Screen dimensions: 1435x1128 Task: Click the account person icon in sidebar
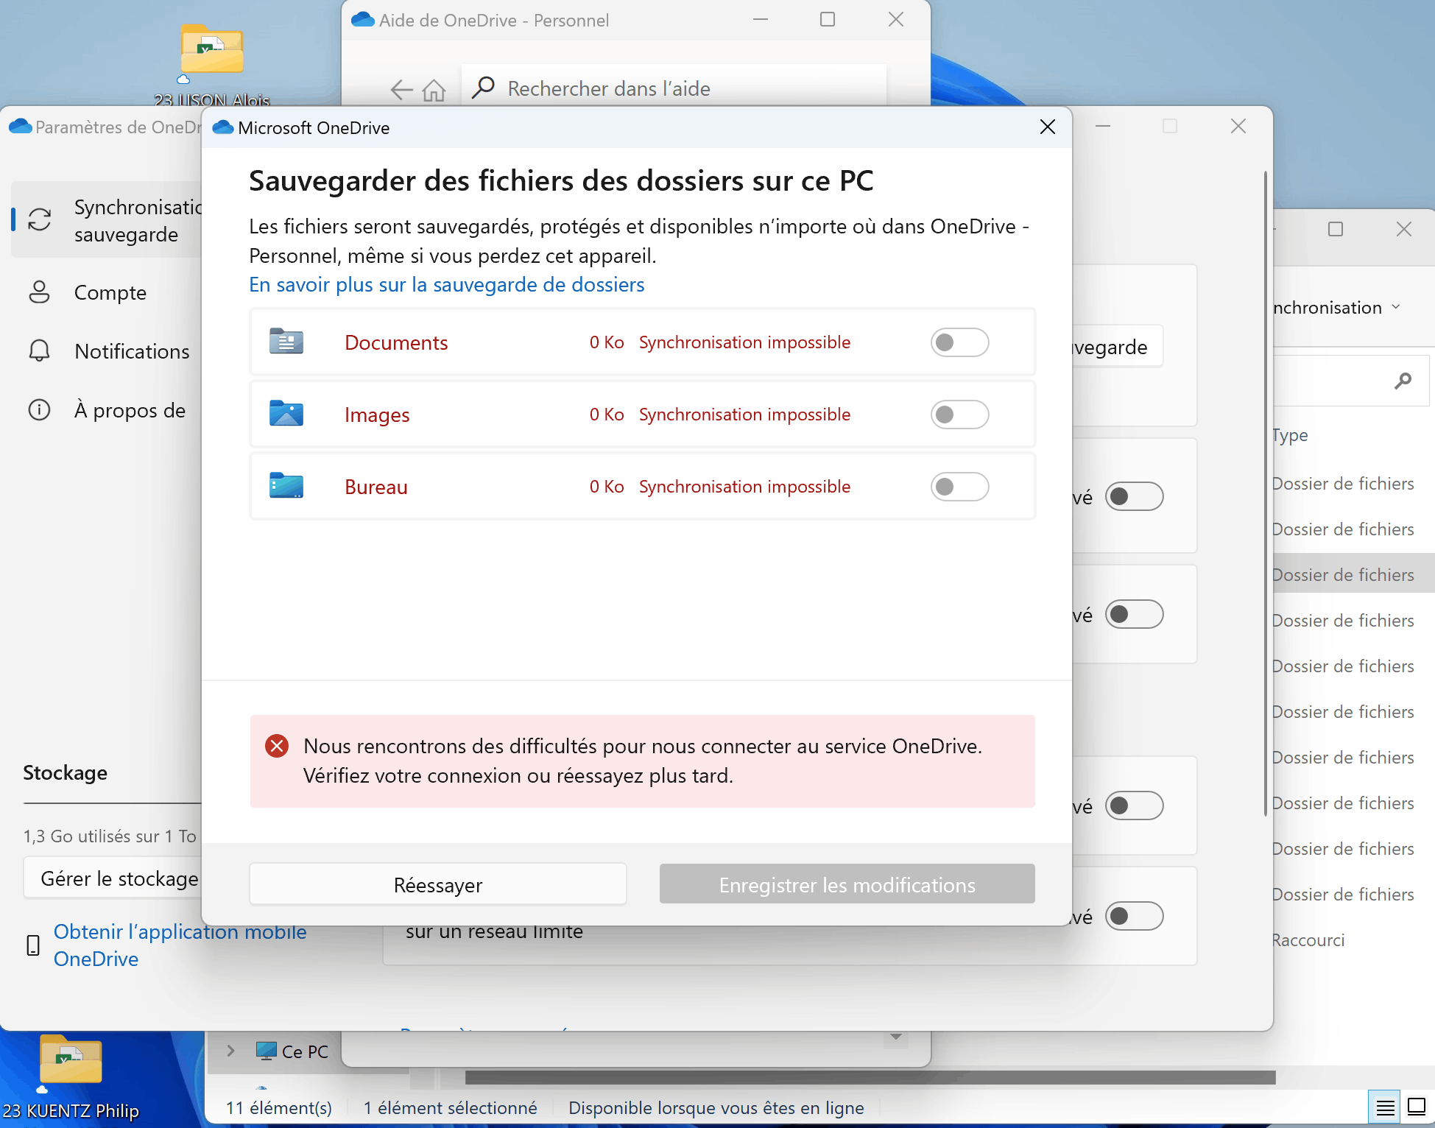(x=39, y=292)
